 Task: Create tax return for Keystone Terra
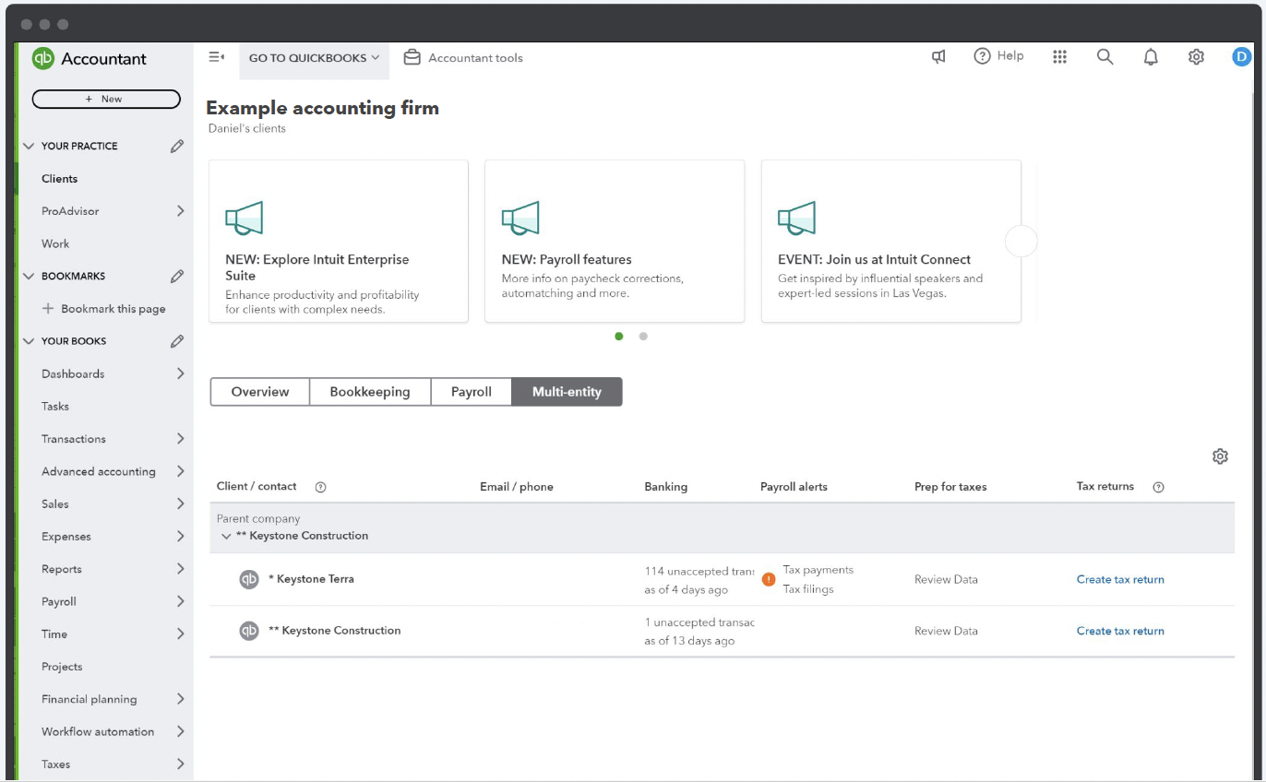[x=1120, y=579]
